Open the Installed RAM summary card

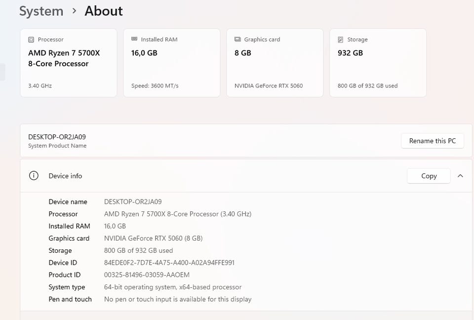(172, 63)
